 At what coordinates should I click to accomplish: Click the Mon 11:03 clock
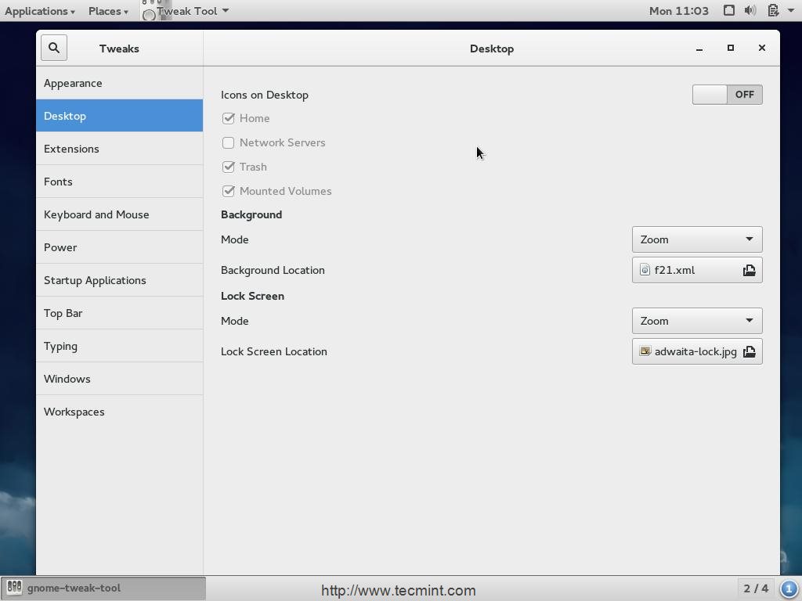pos(679,11)
